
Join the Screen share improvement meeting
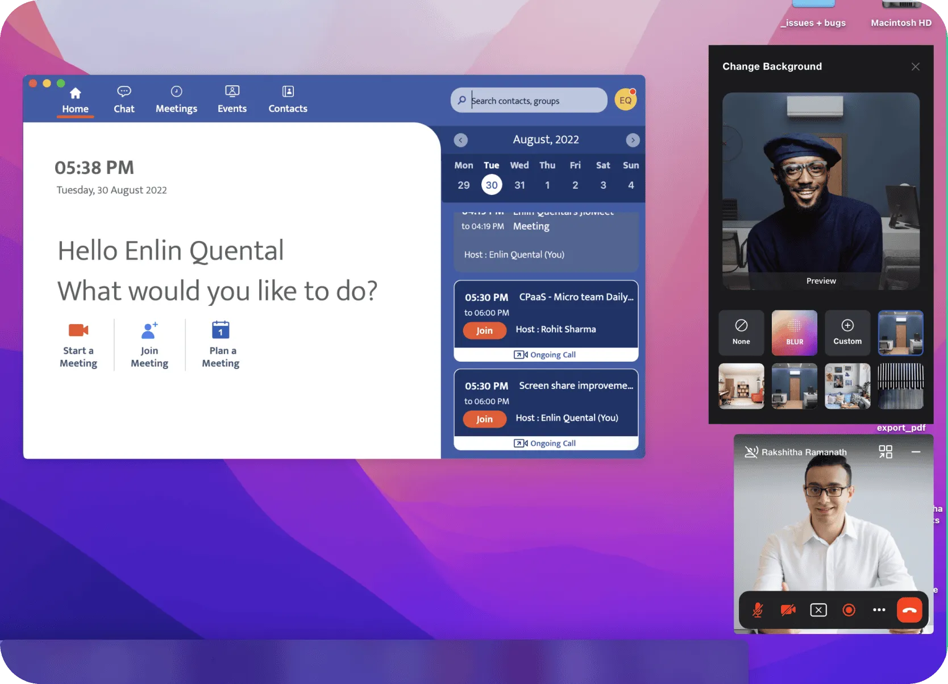(x=484, y=419)
